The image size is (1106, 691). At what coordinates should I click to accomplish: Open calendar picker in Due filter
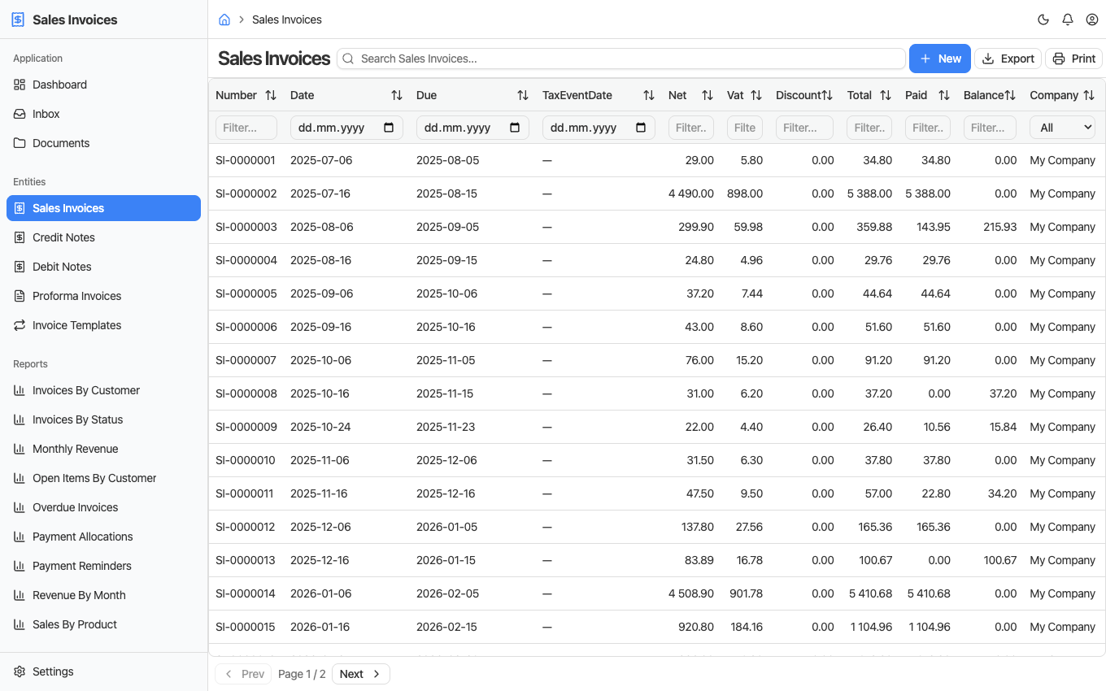[x=515, y=128]
